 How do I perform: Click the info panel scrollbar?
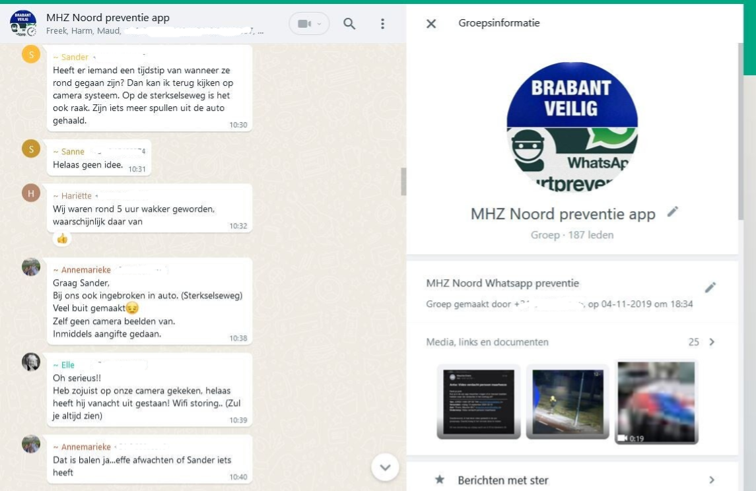click(741, 131)
